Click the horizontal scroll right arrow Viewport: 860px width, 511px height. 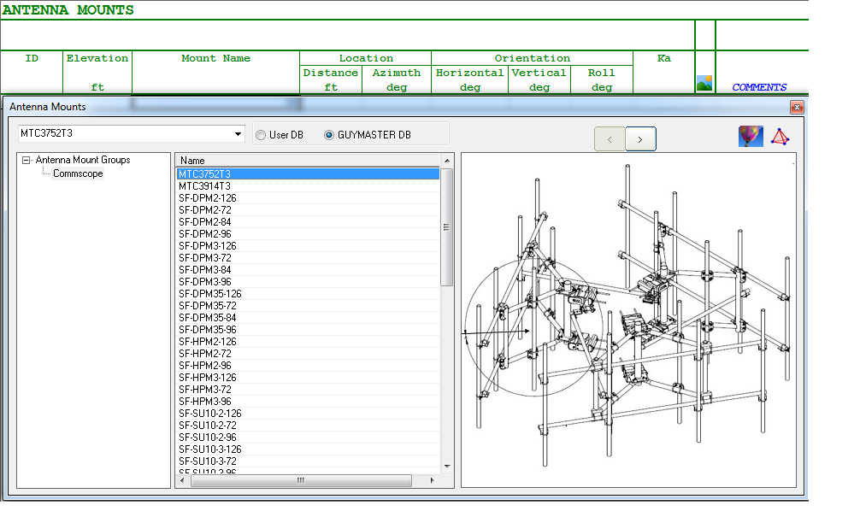[433, 481]
